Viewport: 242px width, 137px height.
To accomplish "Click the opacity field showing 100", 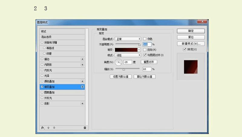I will pyautogui.click(x=147, y=44).
